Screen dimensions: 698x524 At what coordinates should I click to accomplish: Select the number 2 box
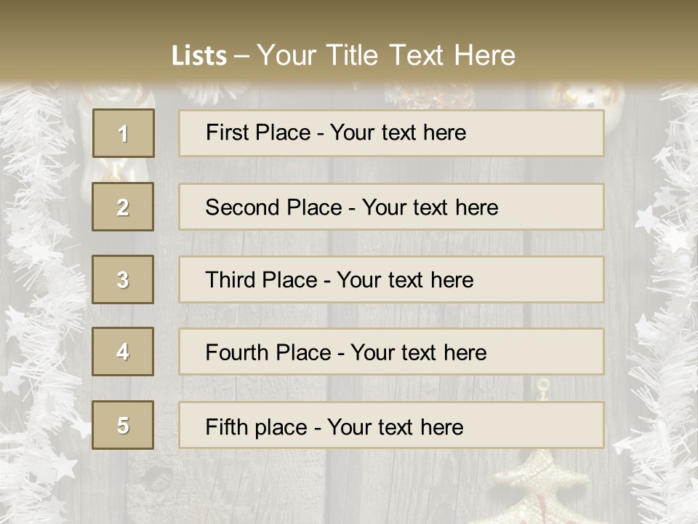click(123, 207)
